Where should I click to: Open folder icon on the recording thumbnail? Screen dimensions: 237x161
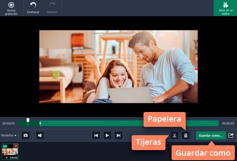[5, 146]
